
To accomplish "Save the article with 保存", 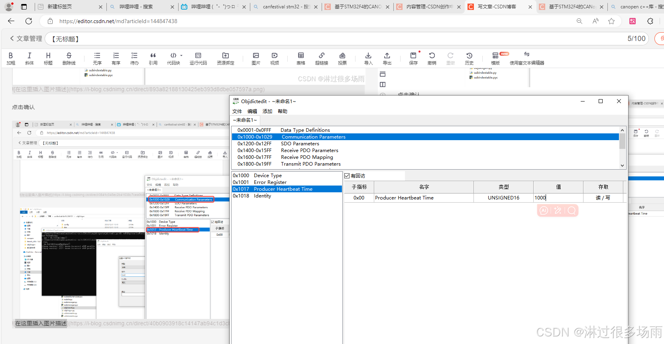I will coord(413,58).
